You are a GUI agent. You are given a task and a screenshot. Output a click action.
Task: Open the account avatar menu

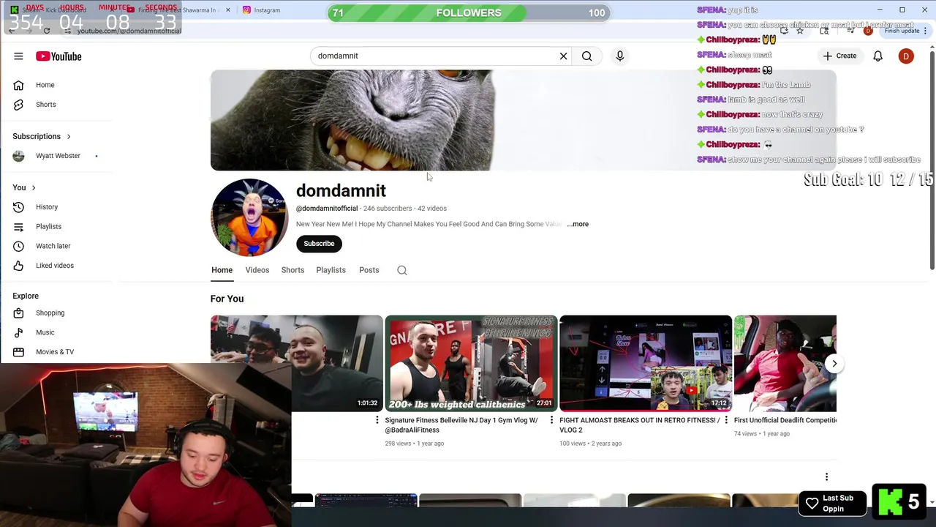[906, 56]
